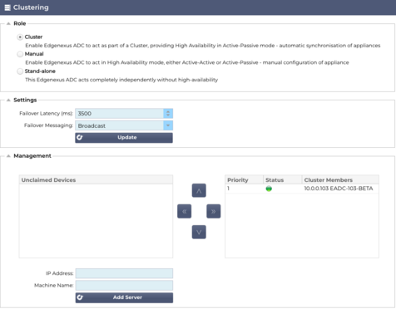Click the refresh icon on Add Server button
Viewport: 396px width, 309px height.
pyautogui.click(x=80, y=297)
